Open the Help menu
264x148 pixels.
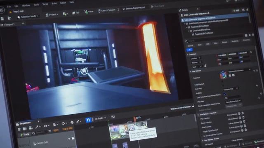71,2
